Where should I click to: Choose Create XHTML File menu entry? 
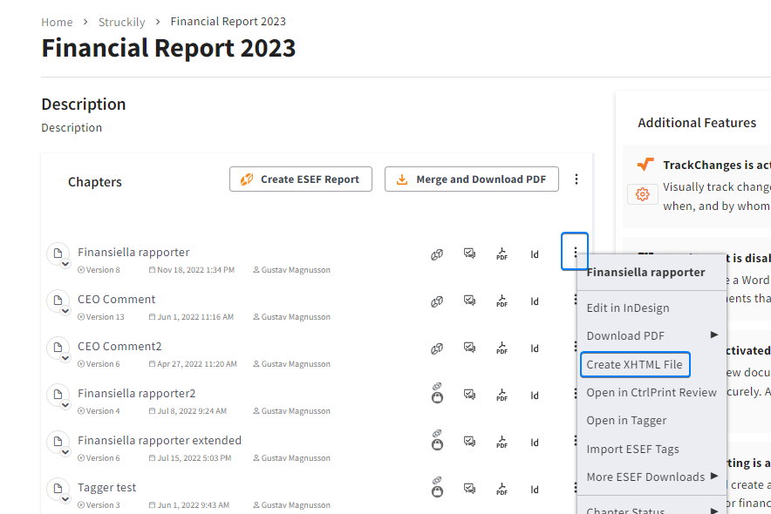[x=635, y=365]
